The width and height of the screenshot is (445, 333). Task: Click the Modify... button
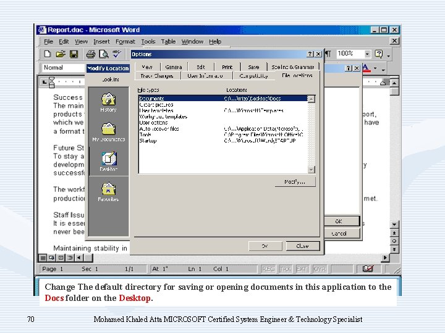[295, 182]
